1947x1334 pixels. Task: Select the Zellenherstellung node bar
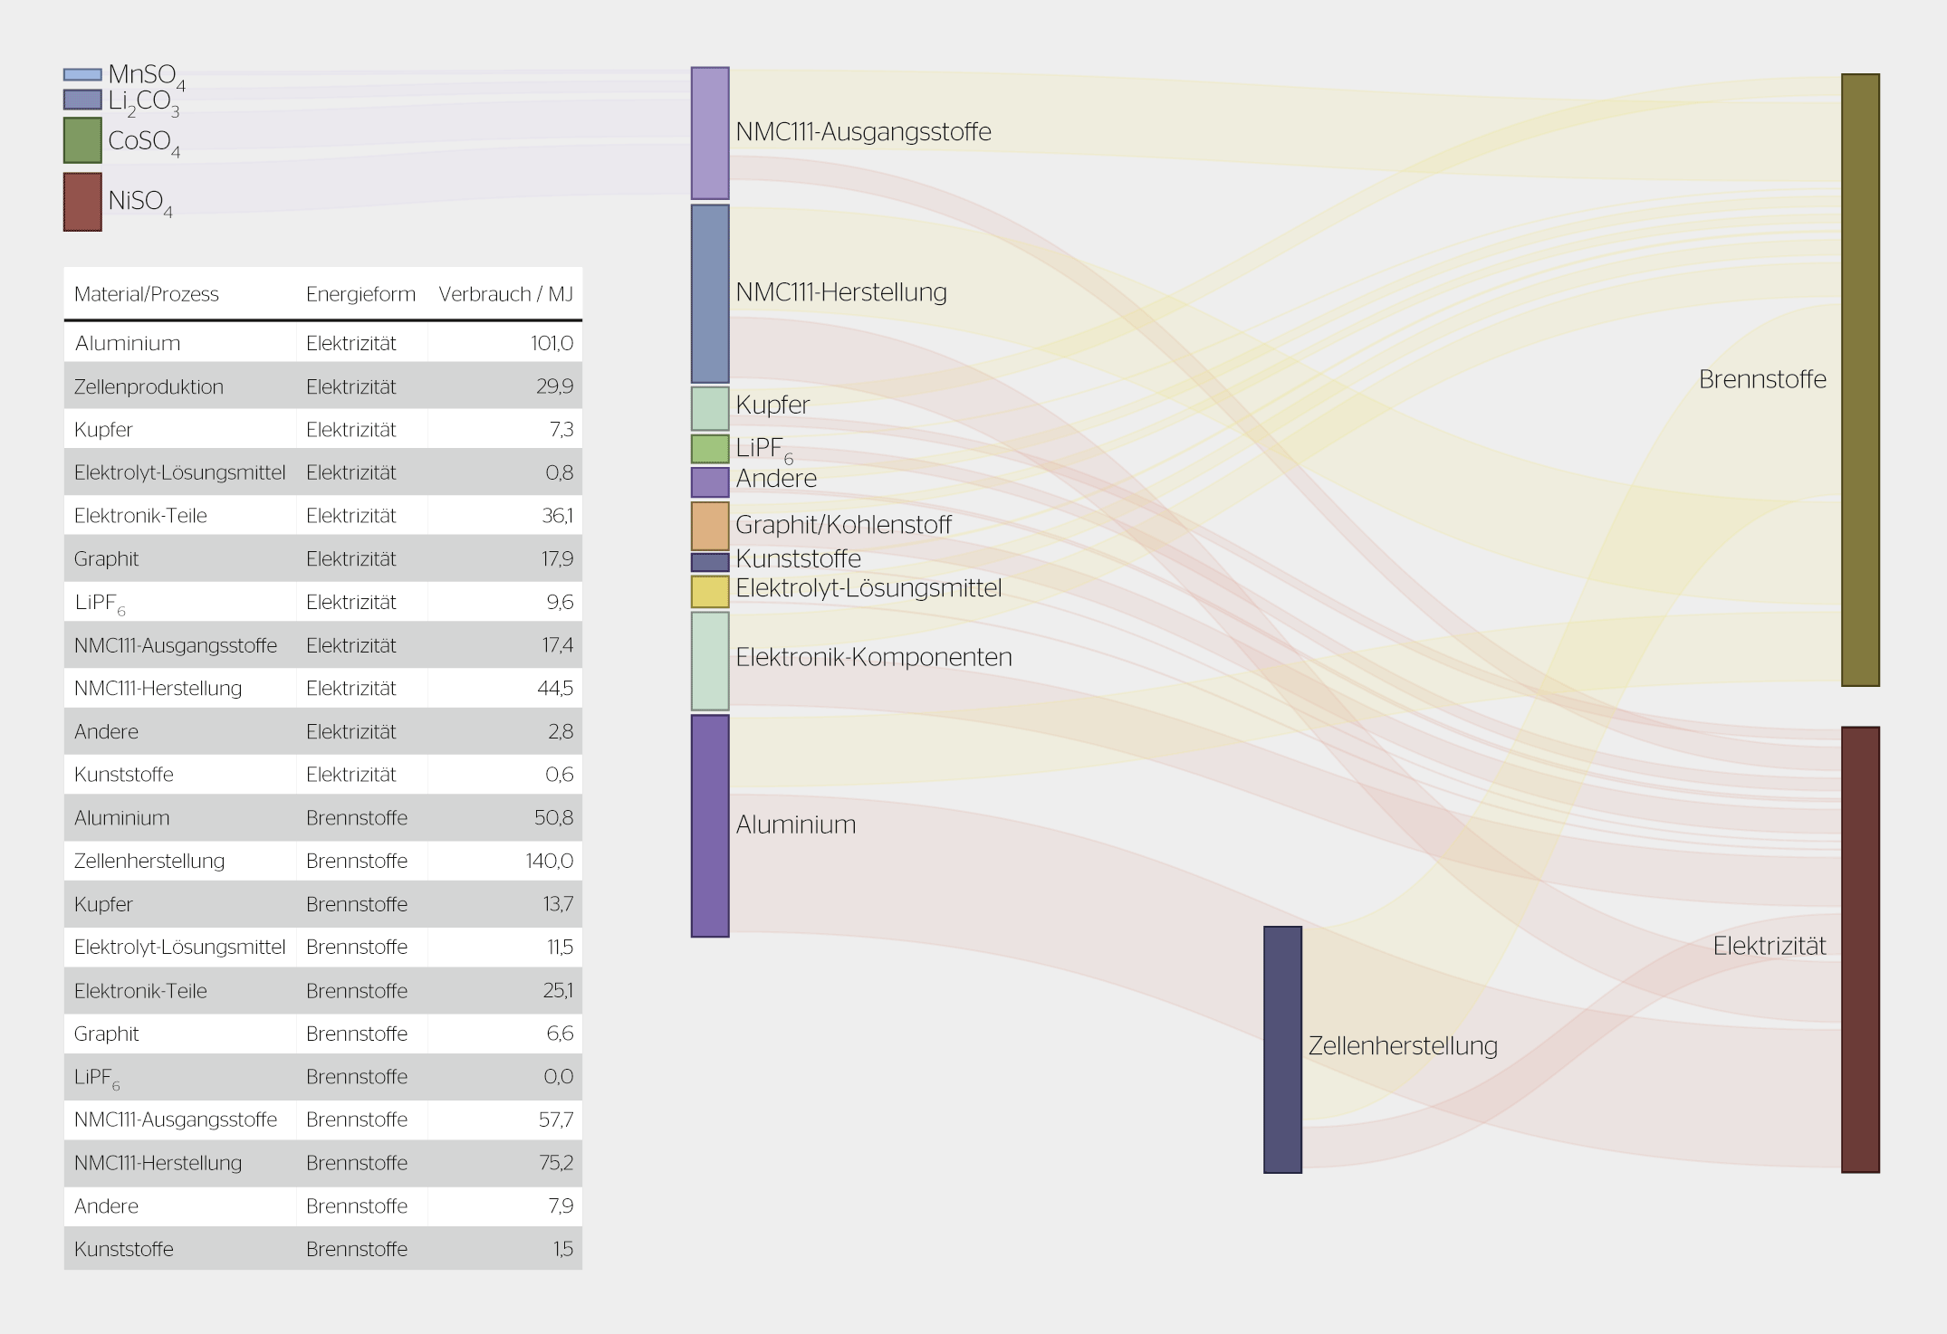(x=1282, y=1049)
